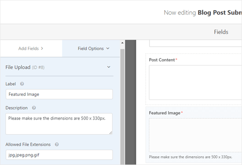Click the 'Allowed File Extensions' label
The image size is (242, 165).
click(28, 144)
